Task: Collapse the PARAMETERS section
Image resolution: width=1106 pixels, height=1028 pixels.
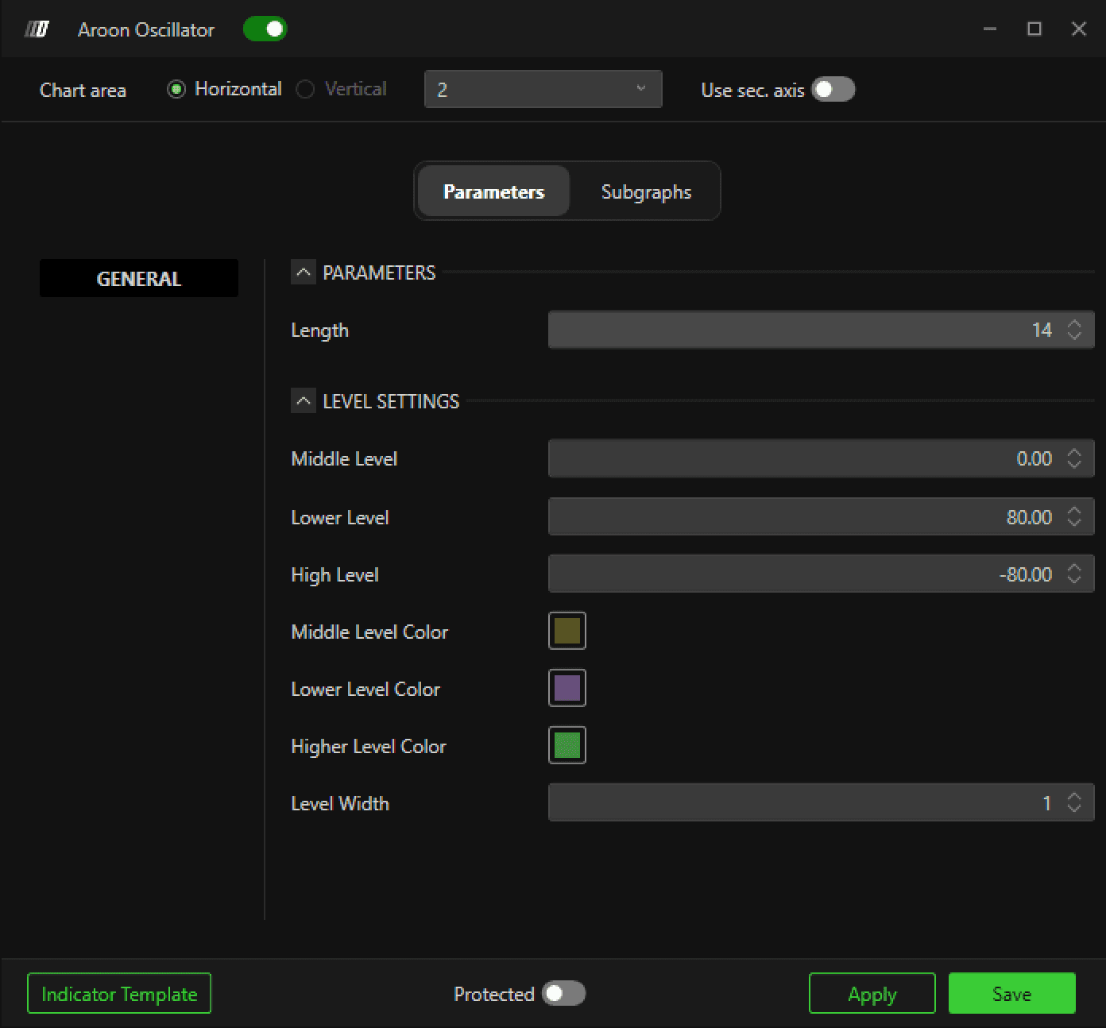Action: [x=303, y=272]
